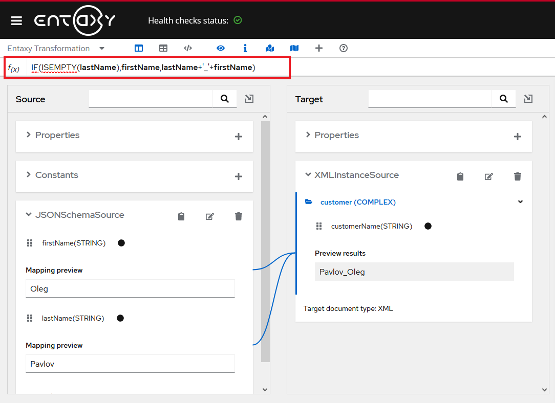Toggle the eye preview icon

coord(221,48)
